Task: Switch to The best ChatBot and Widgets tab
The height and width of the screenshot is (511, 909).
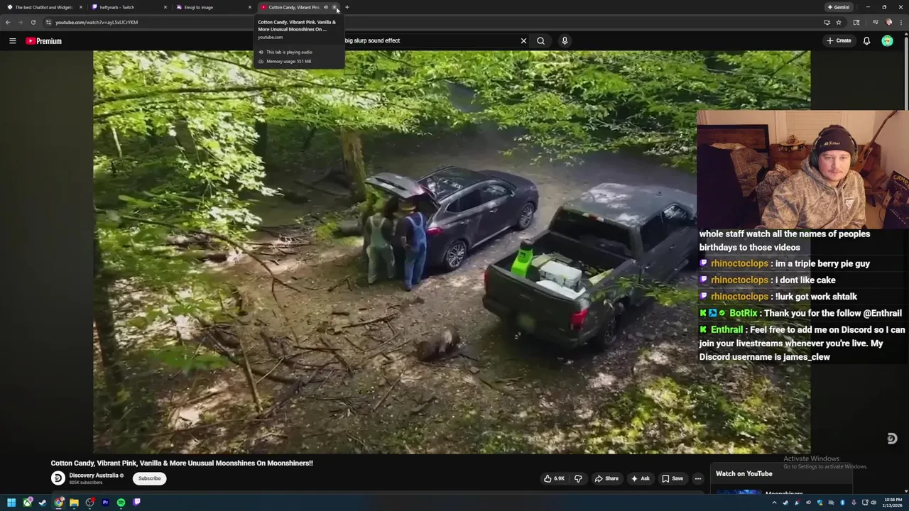Action: pyautogui.click(x=43, y=7)
